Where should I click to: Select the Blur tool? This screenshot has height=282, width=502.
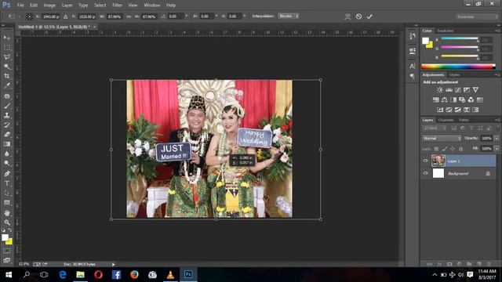(x=7, y=154)
